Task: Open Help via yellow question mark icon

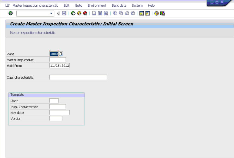Action: coord(156,13)
